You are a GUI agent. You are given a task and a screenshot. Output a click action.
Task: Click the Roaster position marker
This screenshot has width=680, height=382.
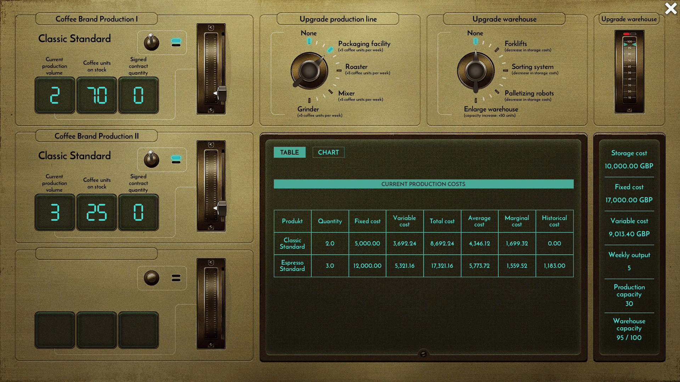tap(339, 70)
